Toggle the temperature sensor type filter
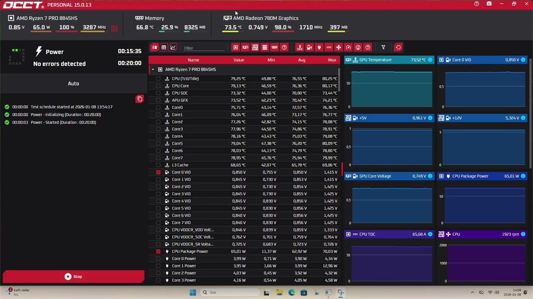Screen dimensions: 533x299 tap(299, 47)
